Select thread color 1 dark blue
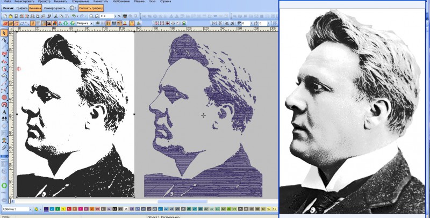Image resolution: width=430 pixels, height=218 pixels. (46, 209)
